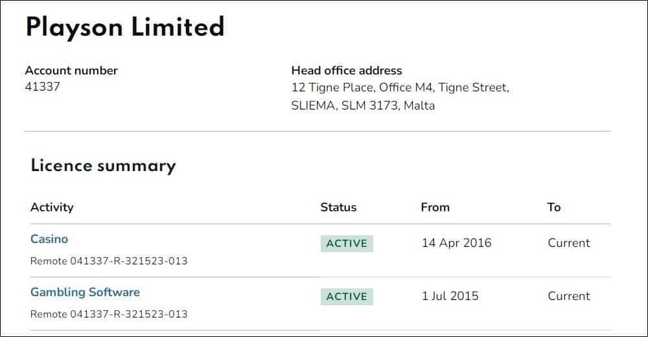Click the Activity column header
Viewport: 648px width, 337px height.
coord(52,207)
